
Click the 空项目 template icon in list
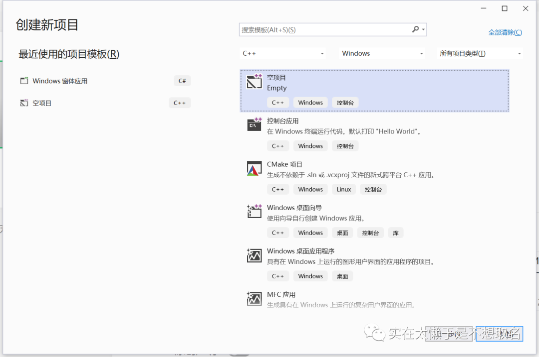coord(255,82)
